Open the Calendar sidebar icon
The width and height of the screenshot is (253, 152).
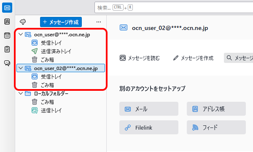7,35
